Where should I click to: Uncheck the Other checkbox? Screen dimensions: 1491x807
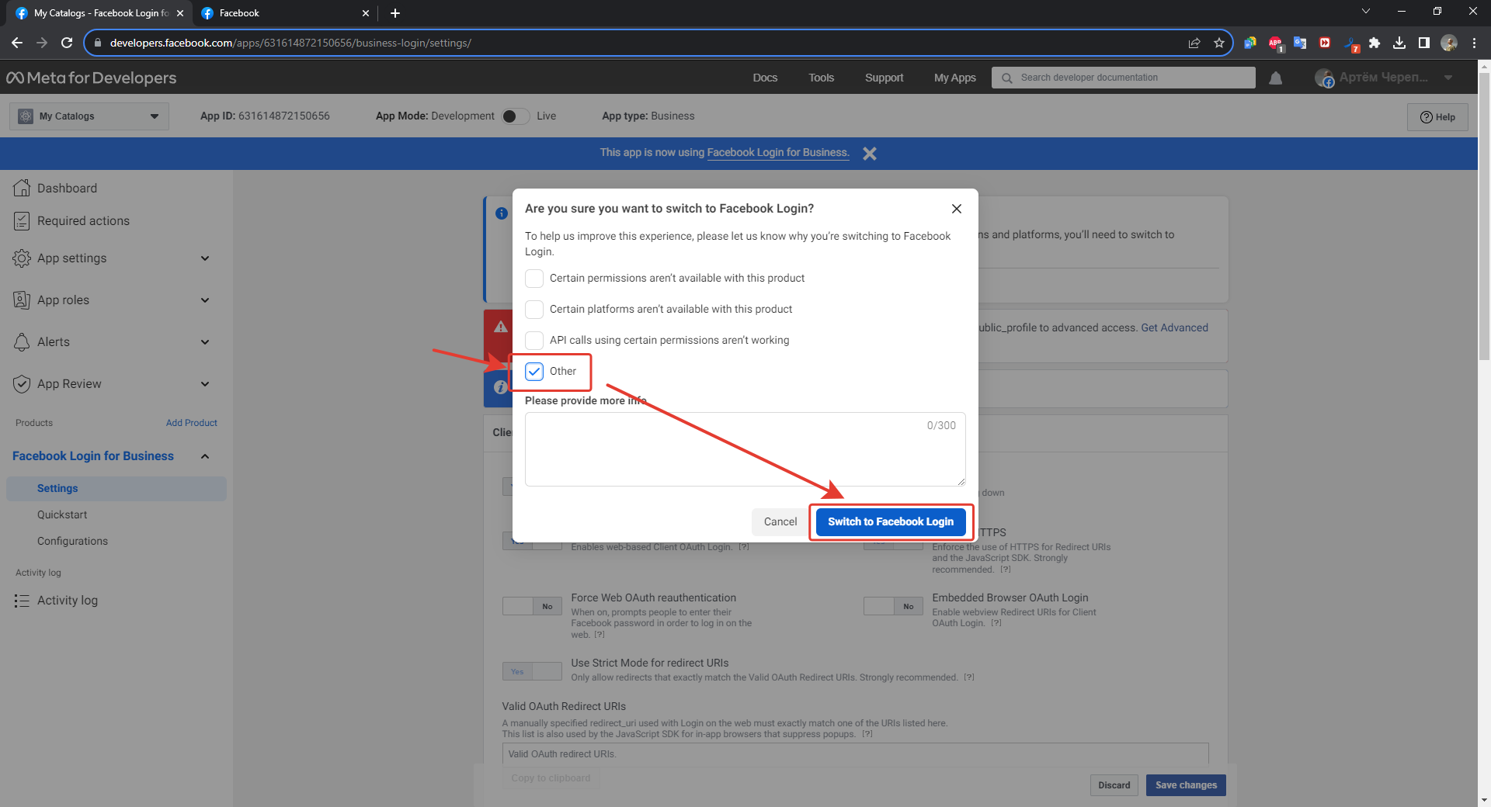534,372
